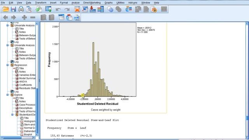Collapse the Regression node in the outline
Screen dimensions: 249x140
pyautogui.click(x=7, y=65)
